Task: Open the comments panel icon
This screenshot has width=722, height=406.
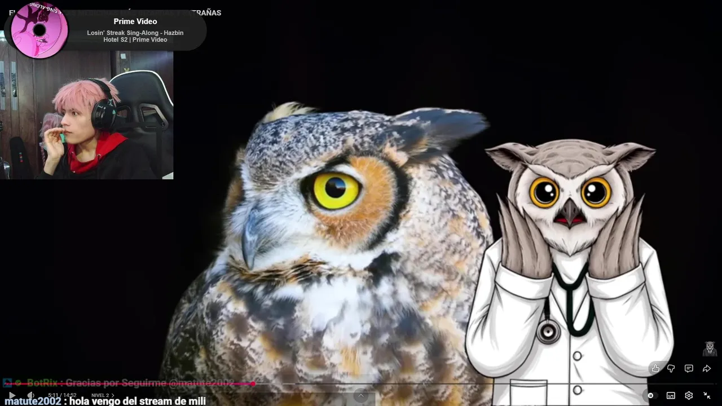Action: click(689, 368)
